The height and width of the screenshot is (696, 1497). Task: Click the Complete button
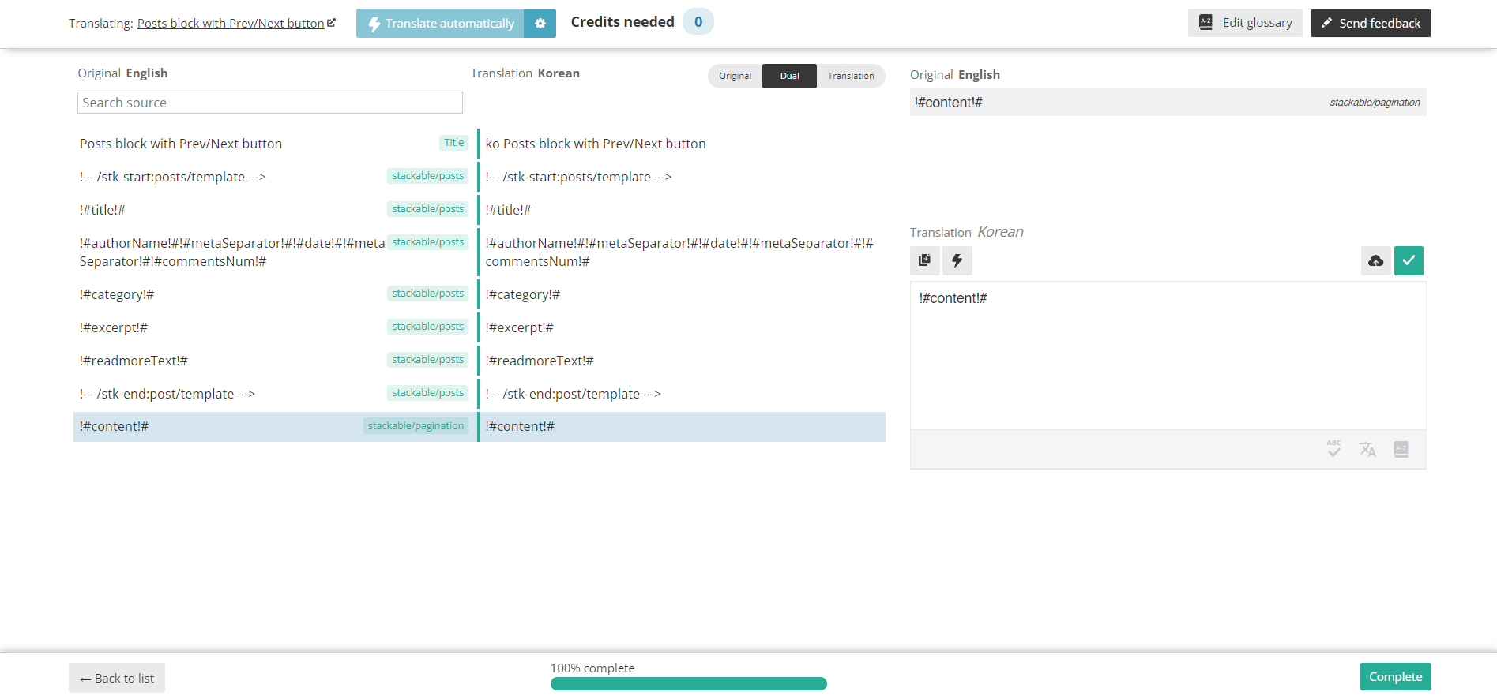[x=1396, y=677]
